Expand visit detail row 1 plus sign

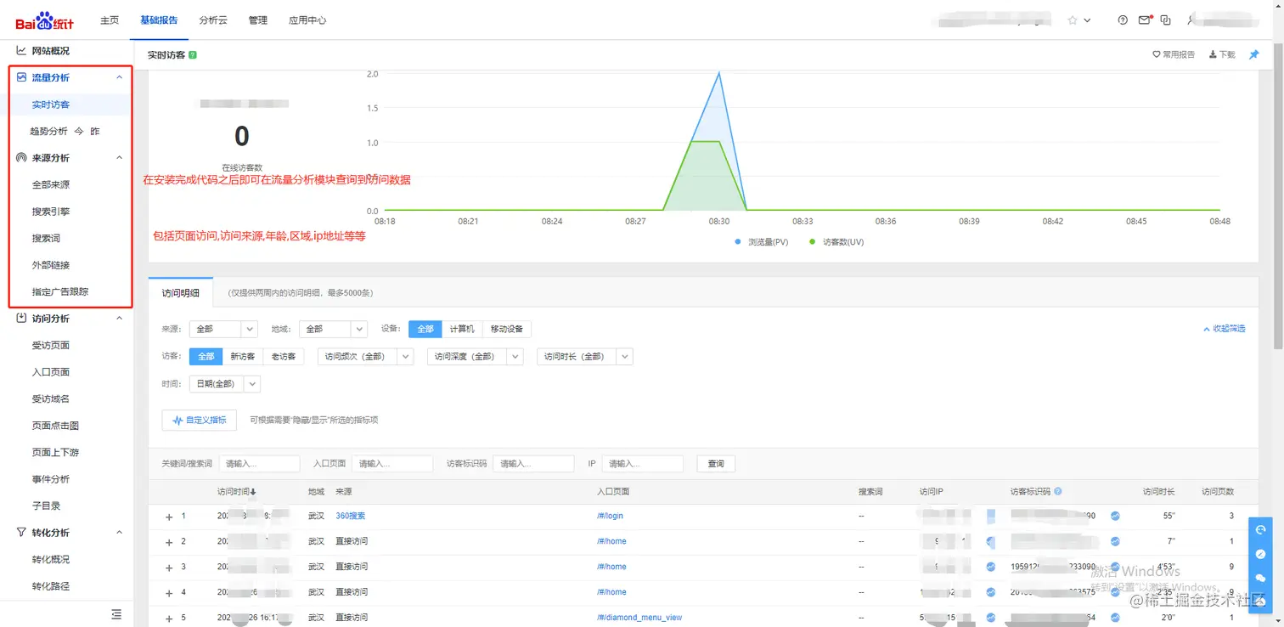coord(169,517)
